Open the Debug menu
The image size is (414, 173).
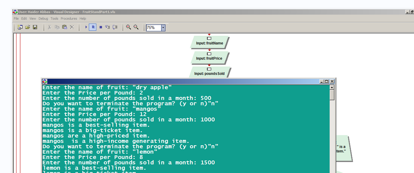pyautogui.click(x=43, y=19)
